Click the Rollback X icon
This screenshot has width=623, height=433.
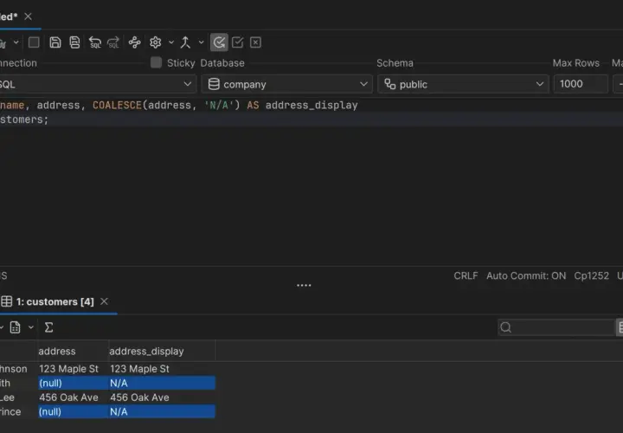click(x=255, y=42)
